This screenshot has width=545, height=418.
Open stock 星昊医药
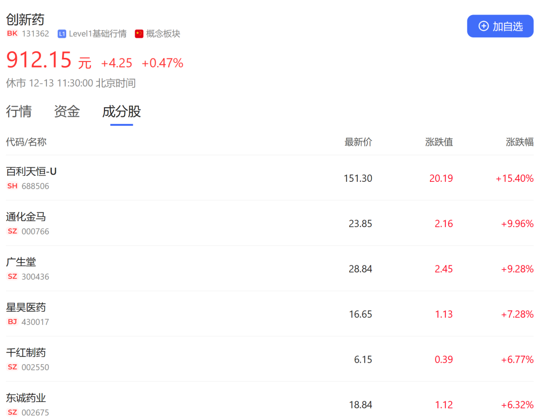pyautogui.click(x=26, y=307)
